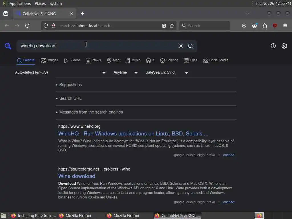
Task: Go forward with browser forward arrow
Action: tap(17, 26)
